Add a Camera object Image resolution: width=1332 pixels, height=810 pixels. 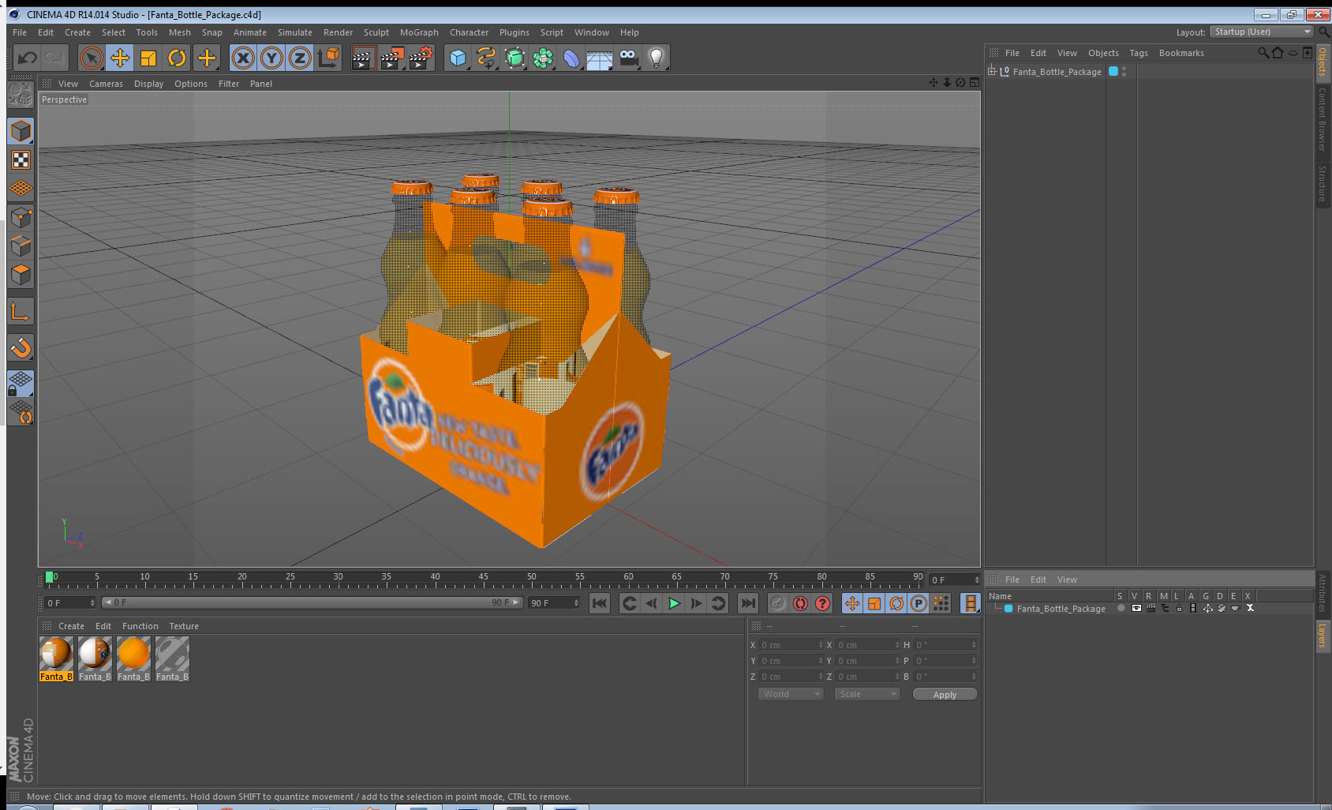628,58
